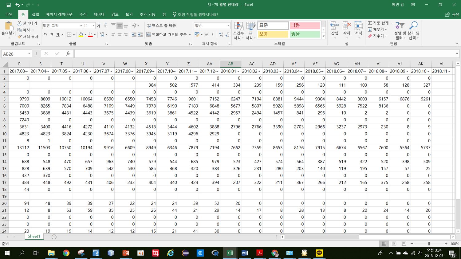Click the Insert Function fx icon

[x=68, y=54]
